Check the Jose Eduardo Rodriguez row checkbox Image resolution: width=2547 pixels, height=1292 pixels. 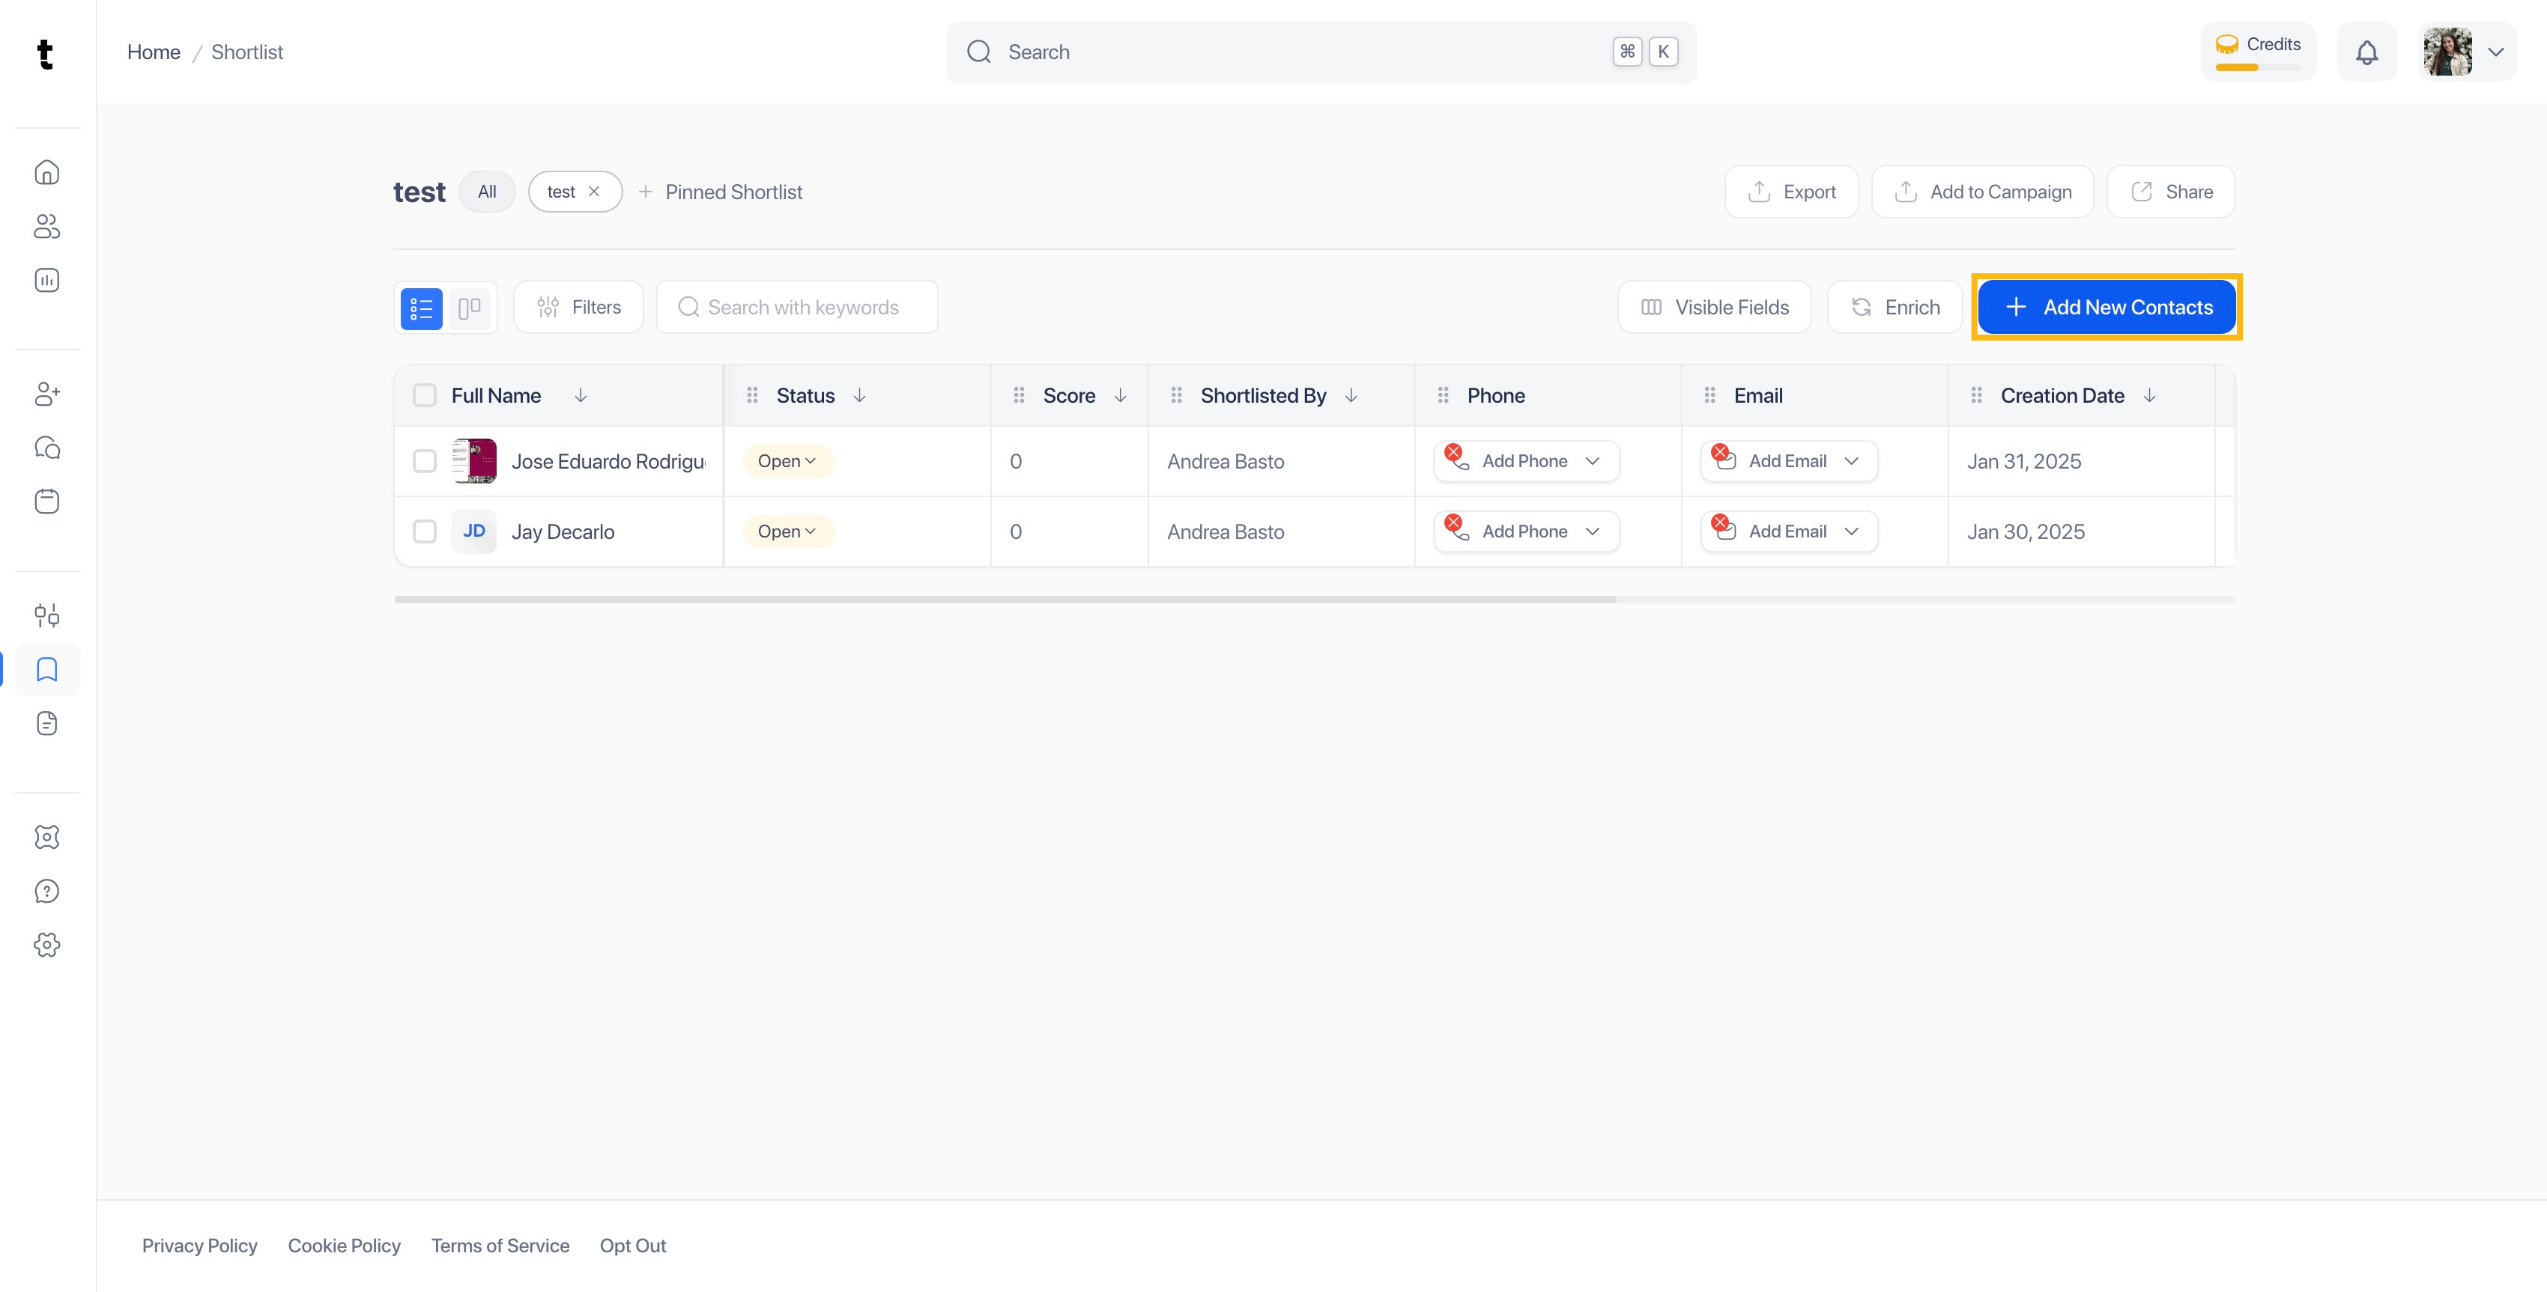point(424,461)
